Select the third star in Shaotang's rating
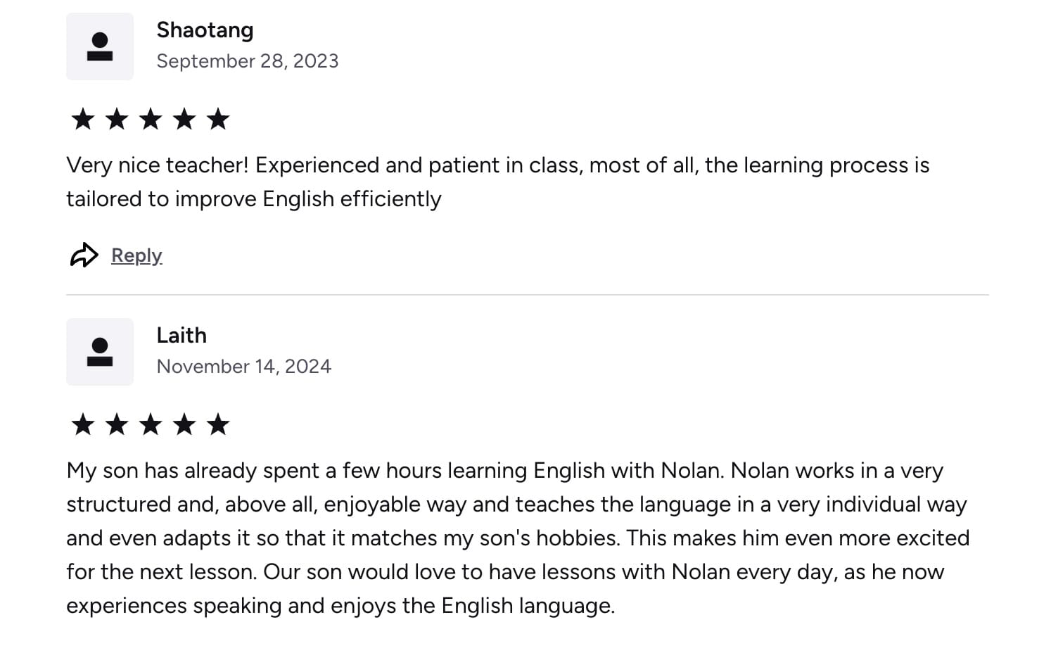Image resolution: width=1051 pixels, height=646 pixels. [x=151, y=119]
